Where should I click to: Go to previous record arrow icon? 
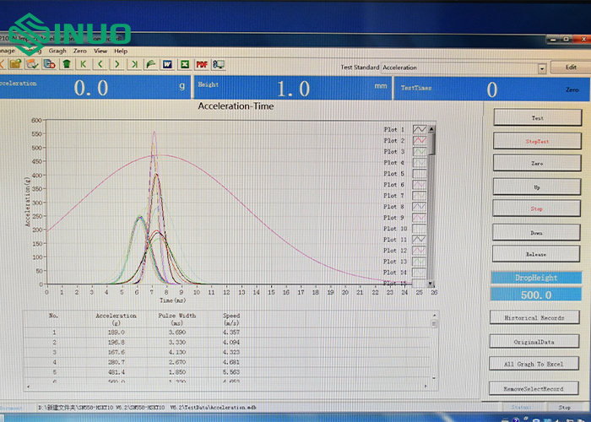coord(100,64)
